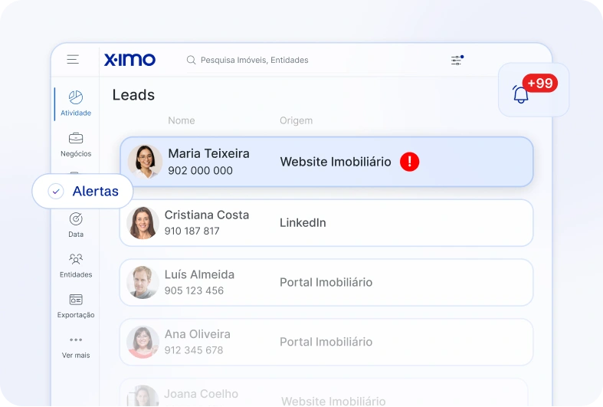Open the filter sliders icon

click(x=457, y=60)
